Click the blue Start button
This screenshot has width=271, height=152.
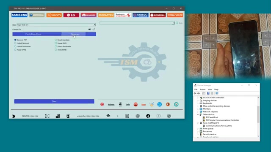54,101
